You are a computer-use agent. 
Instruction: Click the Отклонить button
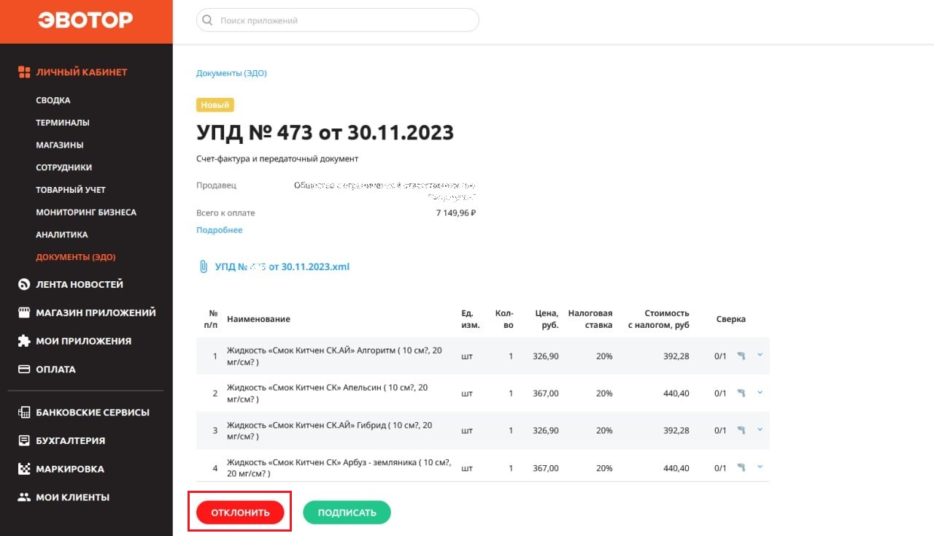(x=240, y=513)
